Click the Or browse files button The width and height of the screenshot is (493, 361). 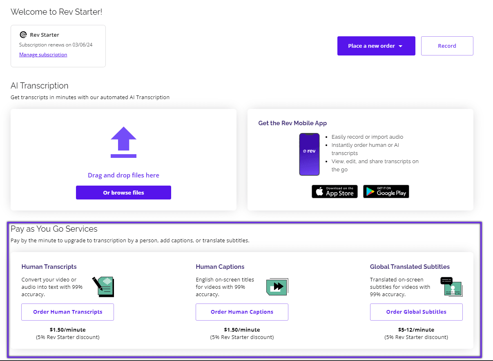point(123,193)
